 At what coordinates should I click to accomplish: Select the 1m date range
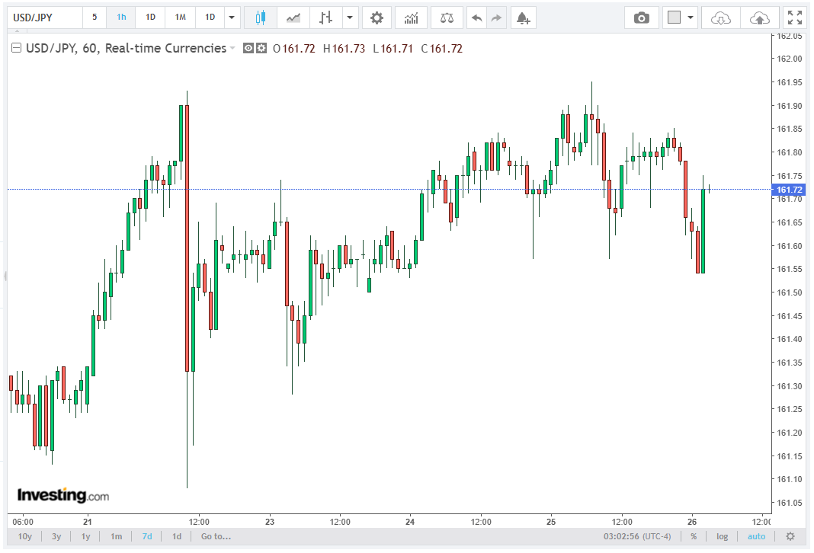[x=117, y=536]
